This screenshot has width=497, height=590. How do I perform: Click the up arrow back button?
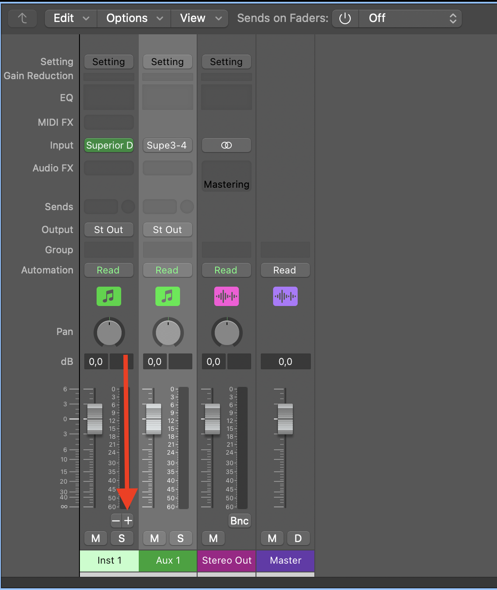pos(22,18)
